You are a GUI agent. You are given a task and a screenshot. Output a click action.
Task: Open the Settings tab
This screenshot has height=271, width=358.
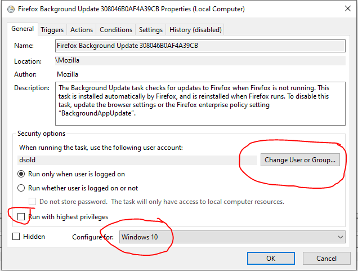[x=151, y=30]
